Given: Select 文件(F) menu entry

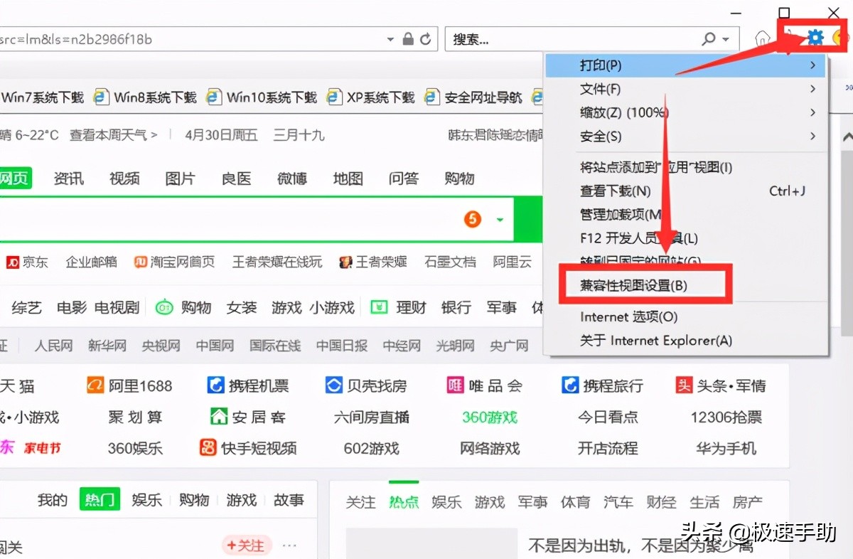Looking at the screenshot, I should (685, 89).
